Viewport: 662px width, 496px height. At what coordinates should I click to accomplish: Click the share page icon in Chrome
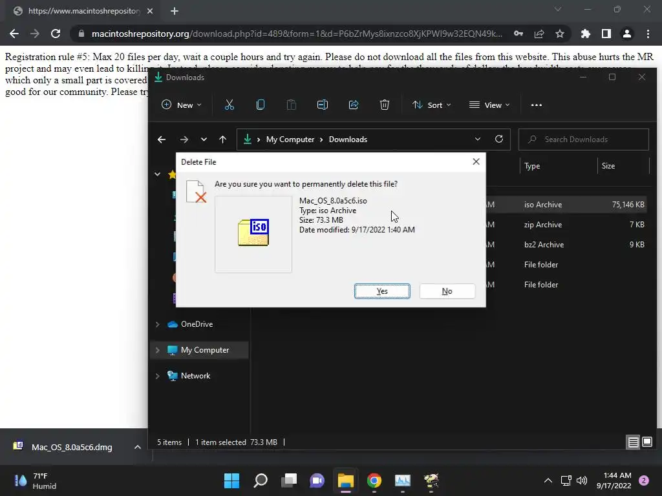(539, 34)
